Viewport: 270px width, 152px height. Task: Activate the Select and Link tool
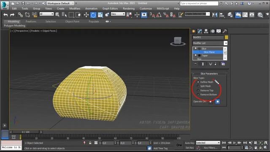pyautogui.click(x=21, y=15)
